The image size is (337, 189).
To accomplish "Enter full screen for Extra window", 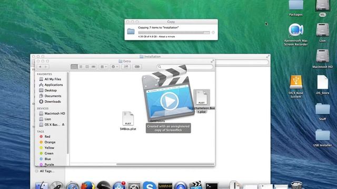I will point(212,61).
